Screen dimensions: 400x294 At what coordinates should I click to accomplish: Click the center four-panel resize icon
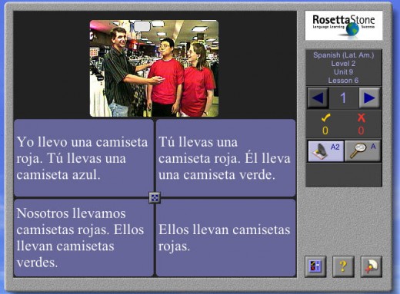pyautogui.click(x=155, y=198)
